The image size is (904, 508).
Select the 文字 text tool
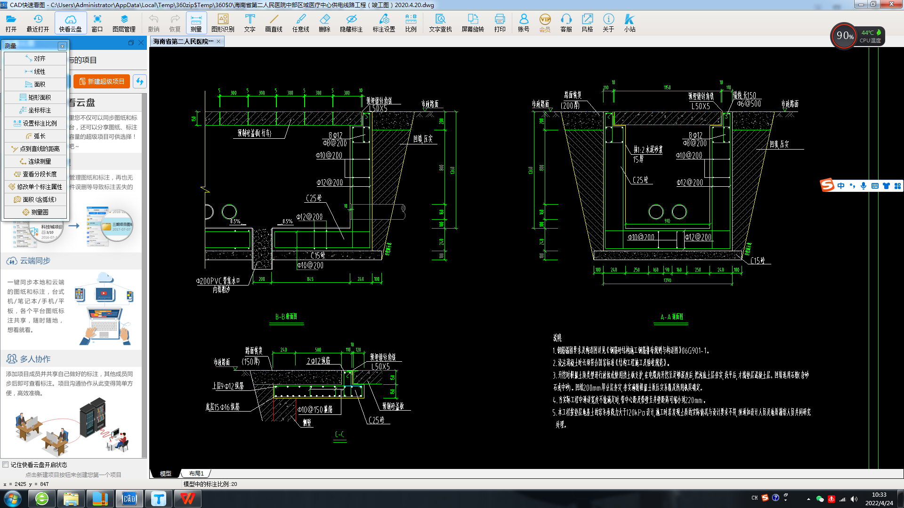click(250, 23)
